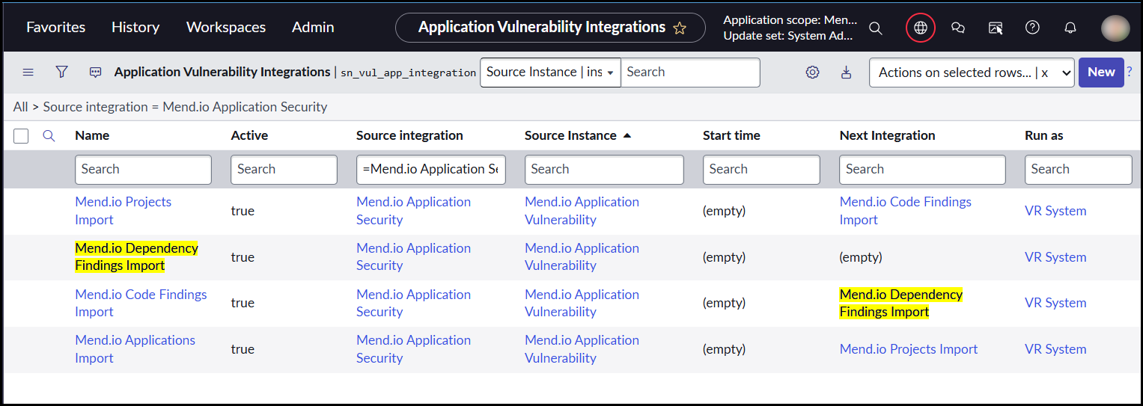
Task: Open list personalization gear icon
Action: pos(812,73)
